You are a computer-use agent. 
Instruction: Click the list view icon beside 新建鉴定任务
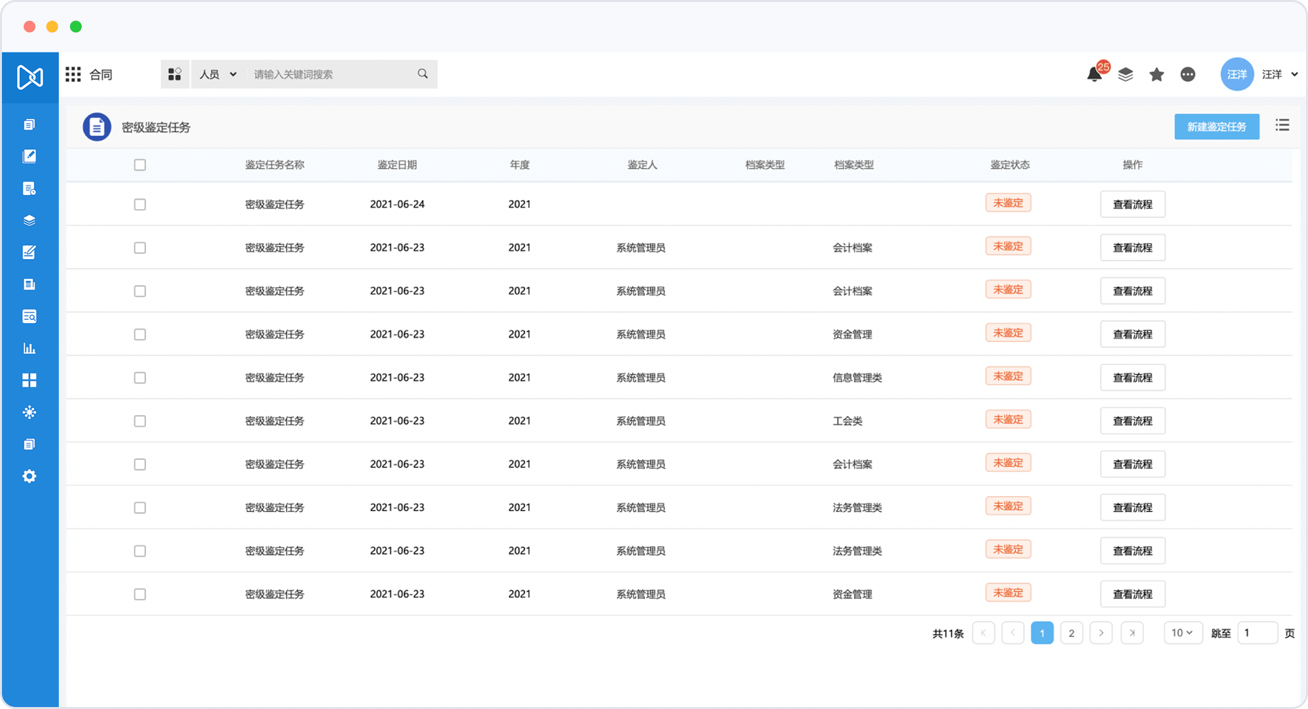1282,126
